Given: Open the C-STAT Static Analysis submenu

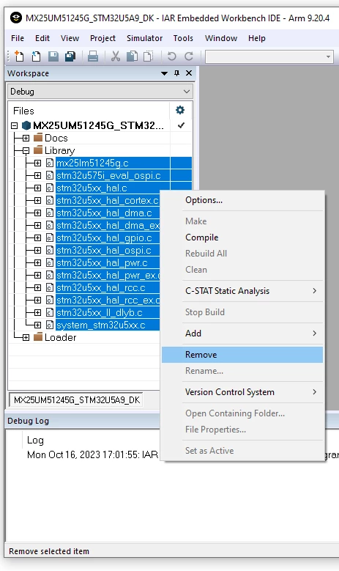Looking at the screenshot, I should coord(242,291).
